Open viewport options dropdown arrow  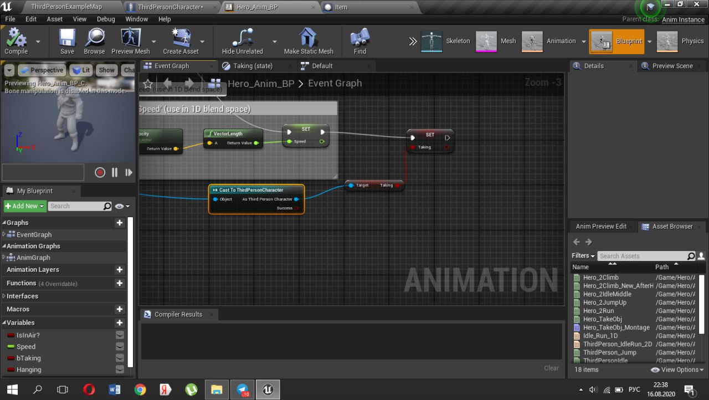click(9, 70)
